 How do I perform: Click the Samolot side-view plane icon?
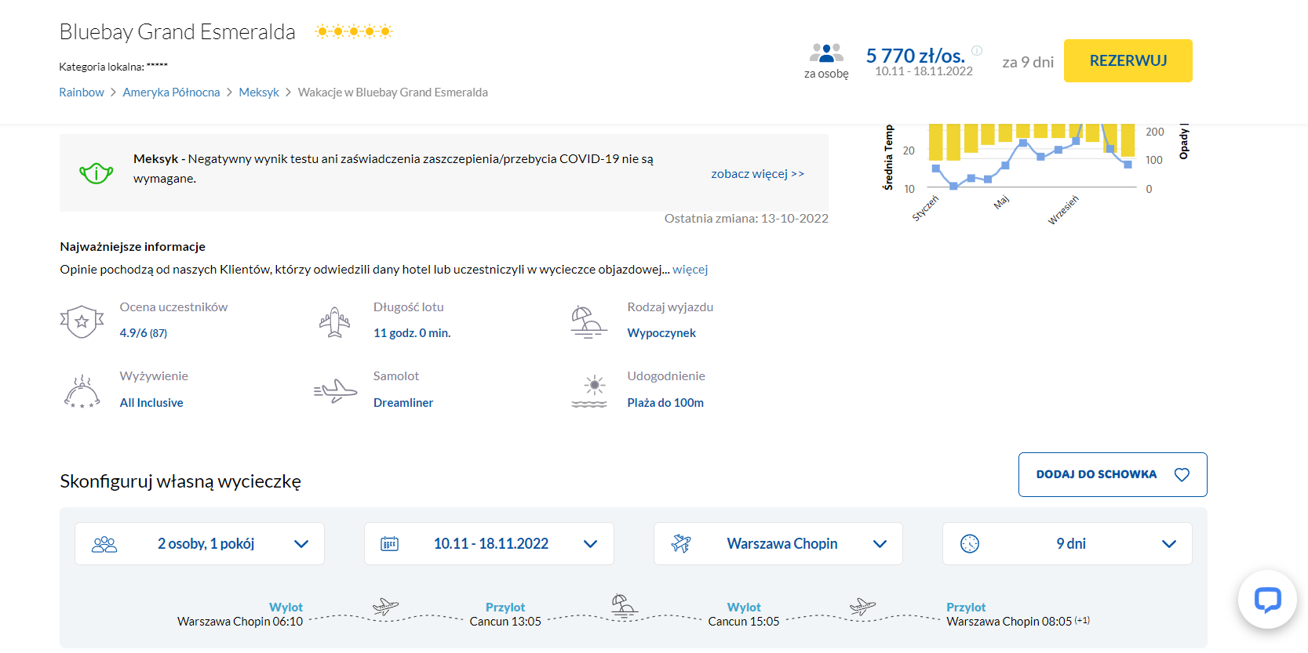335,390
